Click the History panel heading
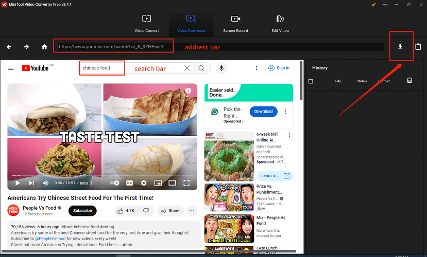Image resolution: width=427 pixels, height=257 pixels. (320, 68)
